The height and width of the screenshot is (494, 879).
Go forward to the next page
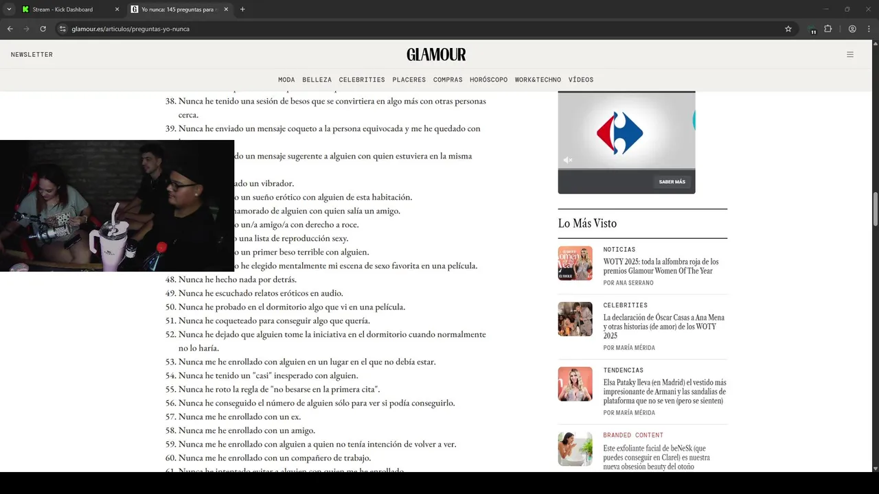click(27, 29)
